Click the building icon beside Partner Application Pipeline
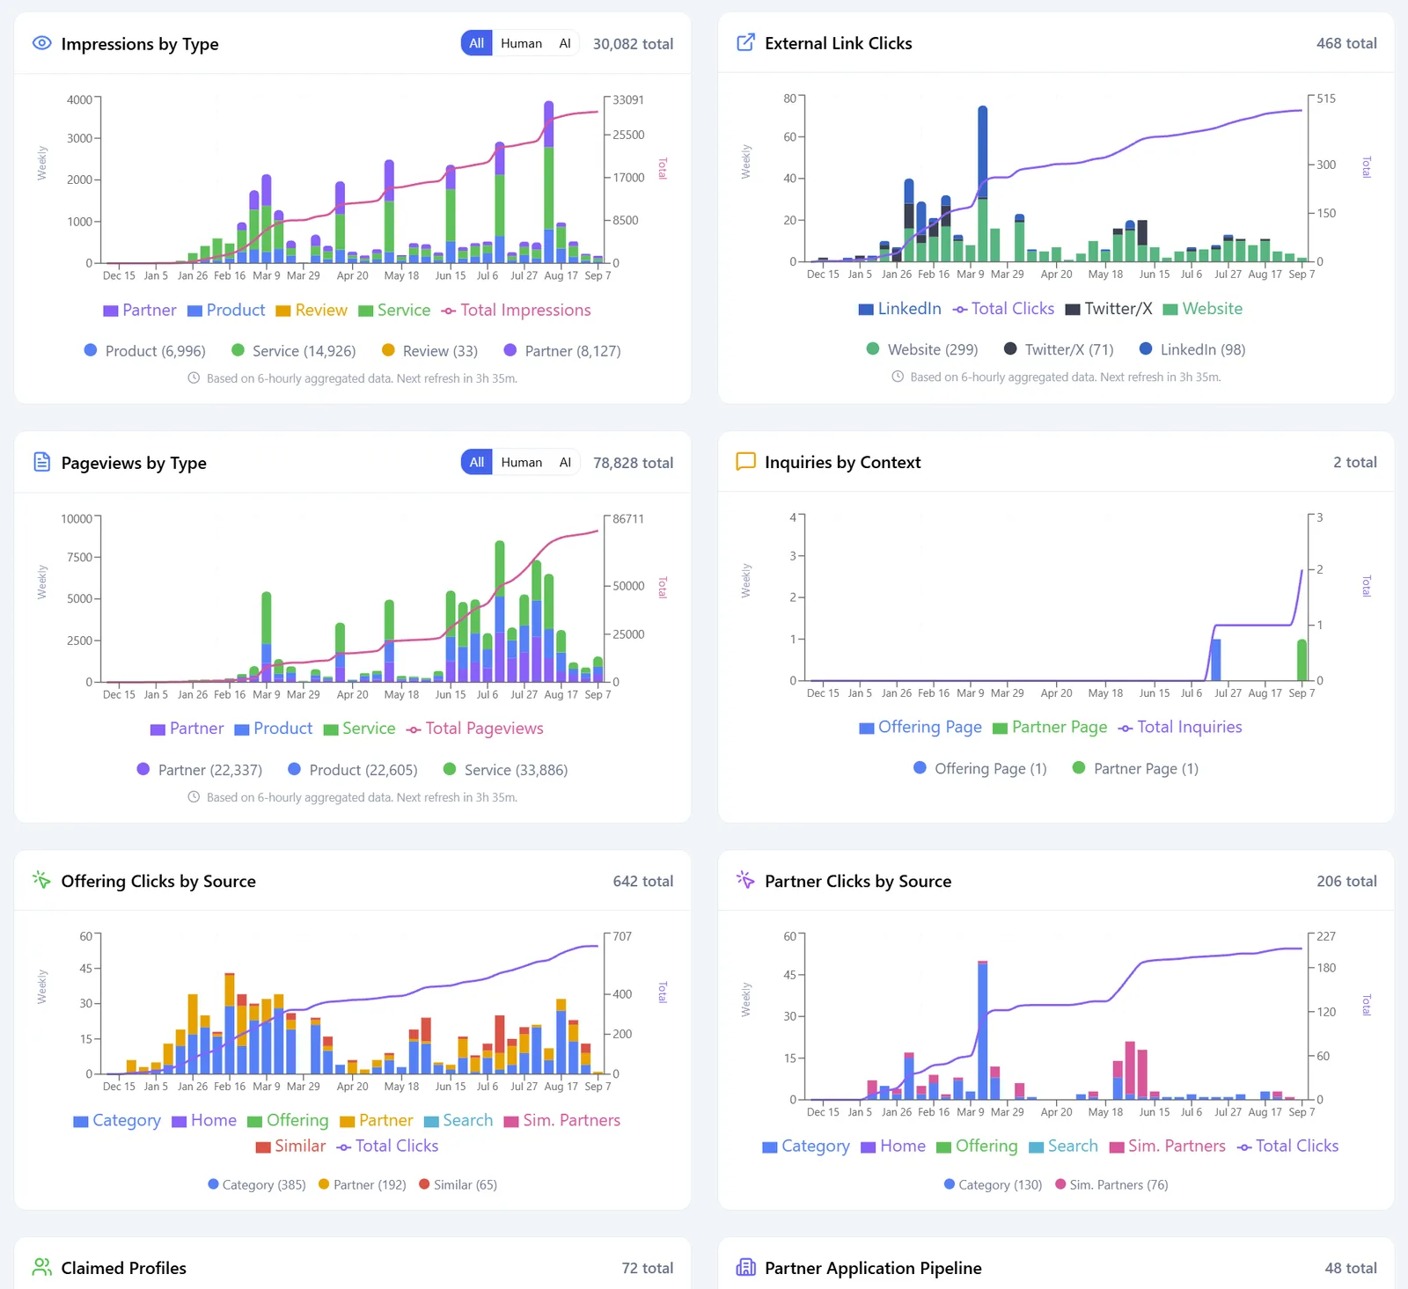The image size is (1408, 1289). point(745,1267)
